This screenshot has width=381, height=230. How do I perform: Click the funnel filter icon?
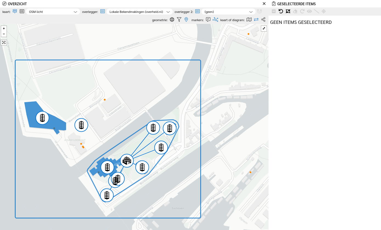(179, 19)
